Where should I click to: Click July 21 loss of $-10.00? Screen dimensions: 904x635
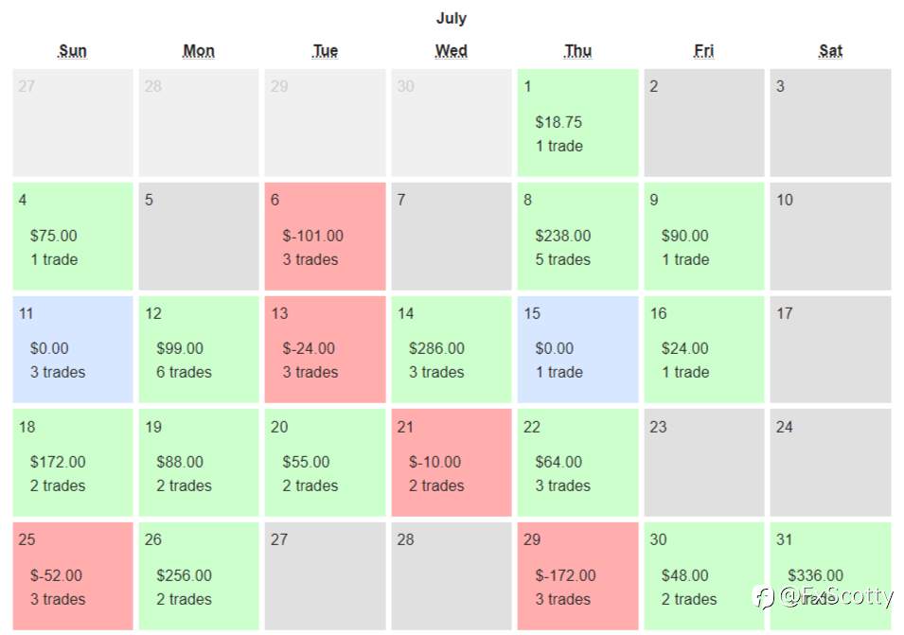point(452,463)
